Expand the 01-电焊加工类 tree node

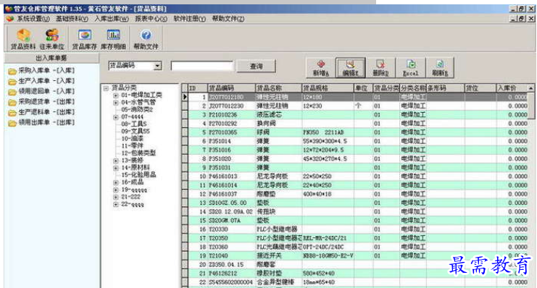pos(116,96)
